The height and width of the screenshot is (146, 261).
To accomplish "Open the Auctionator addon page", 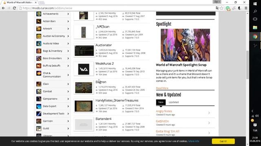I will tap(104, 45).
